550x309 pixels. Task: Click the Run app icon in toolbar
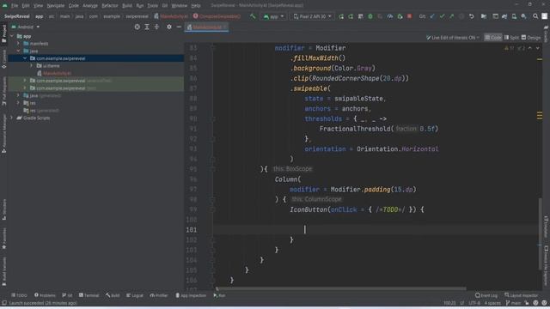(x=341, y=16)
